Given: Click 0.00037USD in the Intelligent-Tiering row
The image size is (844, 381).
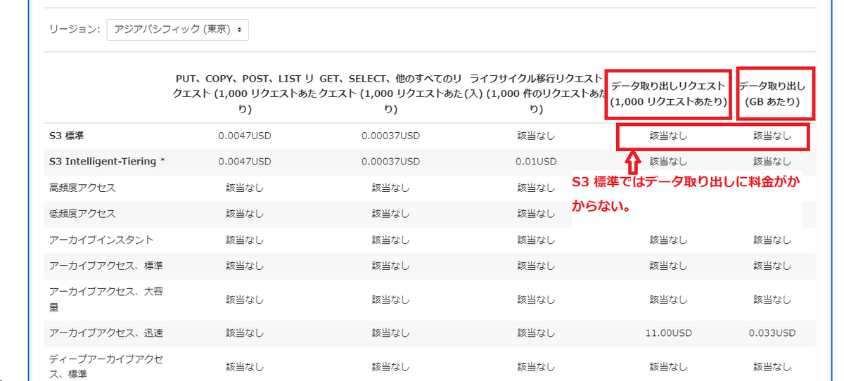Looking at the screenshot, I should 390,161.
